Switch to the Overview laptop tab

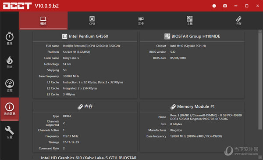pos(43,21)
